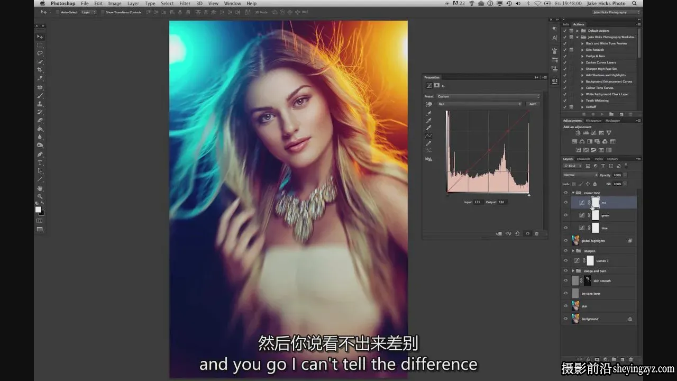Click the Curves Input value field
The width and height of the screenshot is (677, 381).
pyautogui.click(x=479, y=202)
